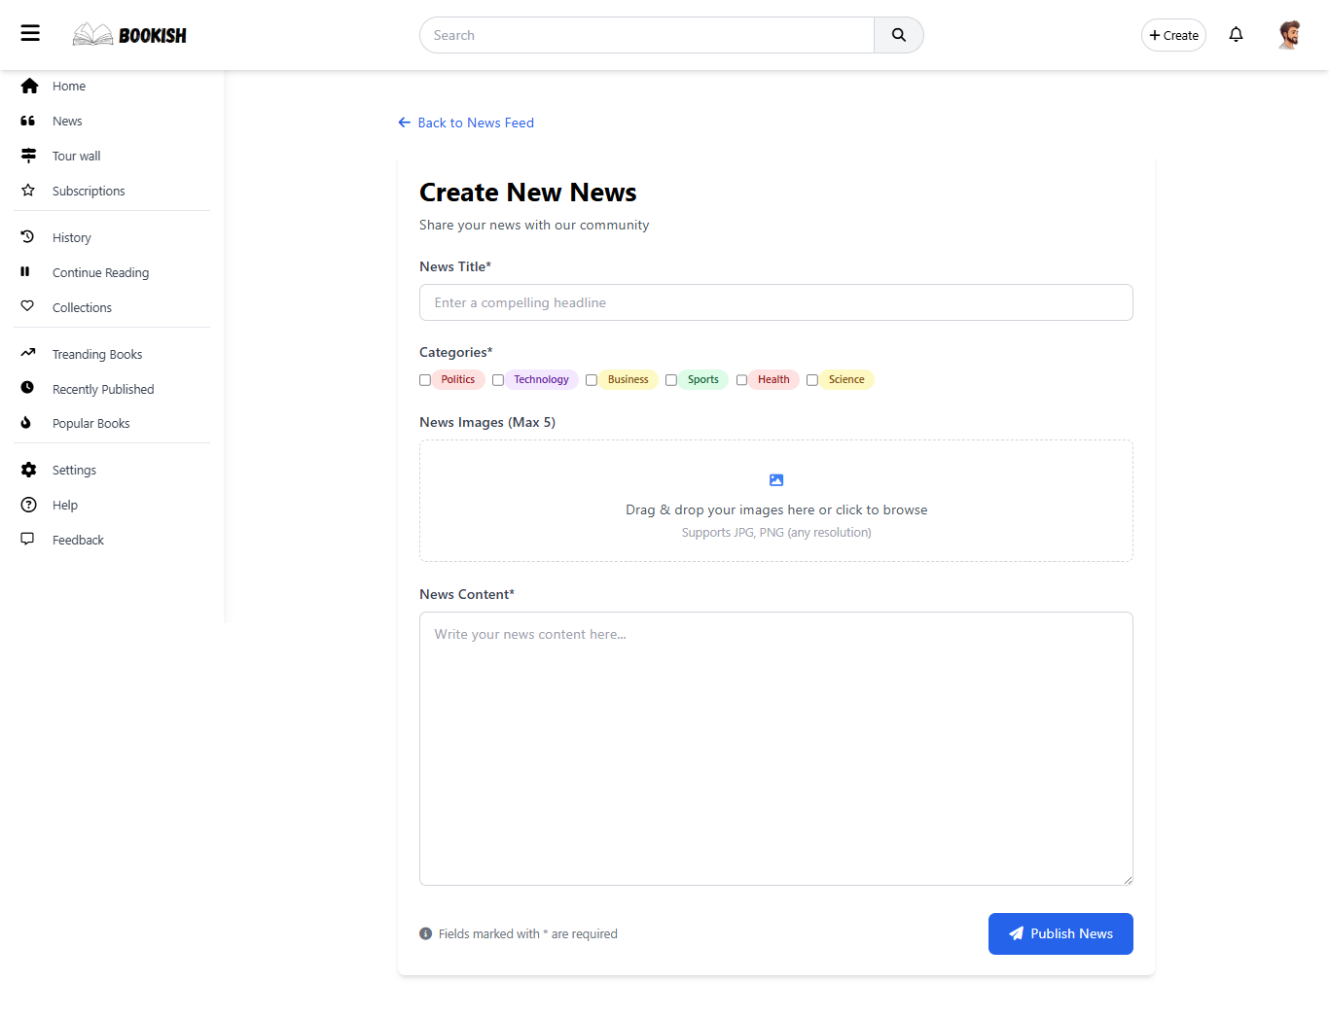
Task: Focus the News Content text area
Action: [775, 748]
